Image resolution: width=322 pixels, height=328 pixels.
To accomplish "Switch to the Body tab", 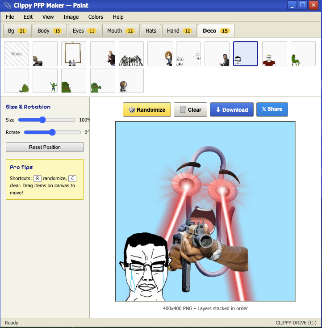I will (50, 31).
